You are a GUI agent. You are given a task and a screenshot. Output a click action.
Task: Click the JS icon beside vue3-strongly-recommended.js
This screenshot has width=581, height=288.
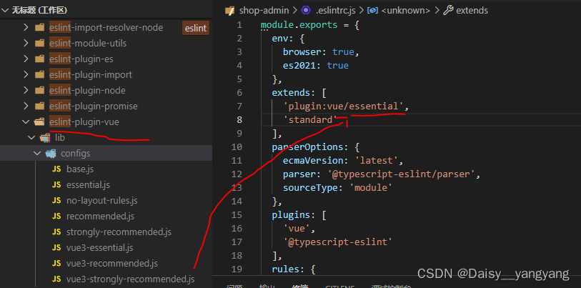[56, 279]
